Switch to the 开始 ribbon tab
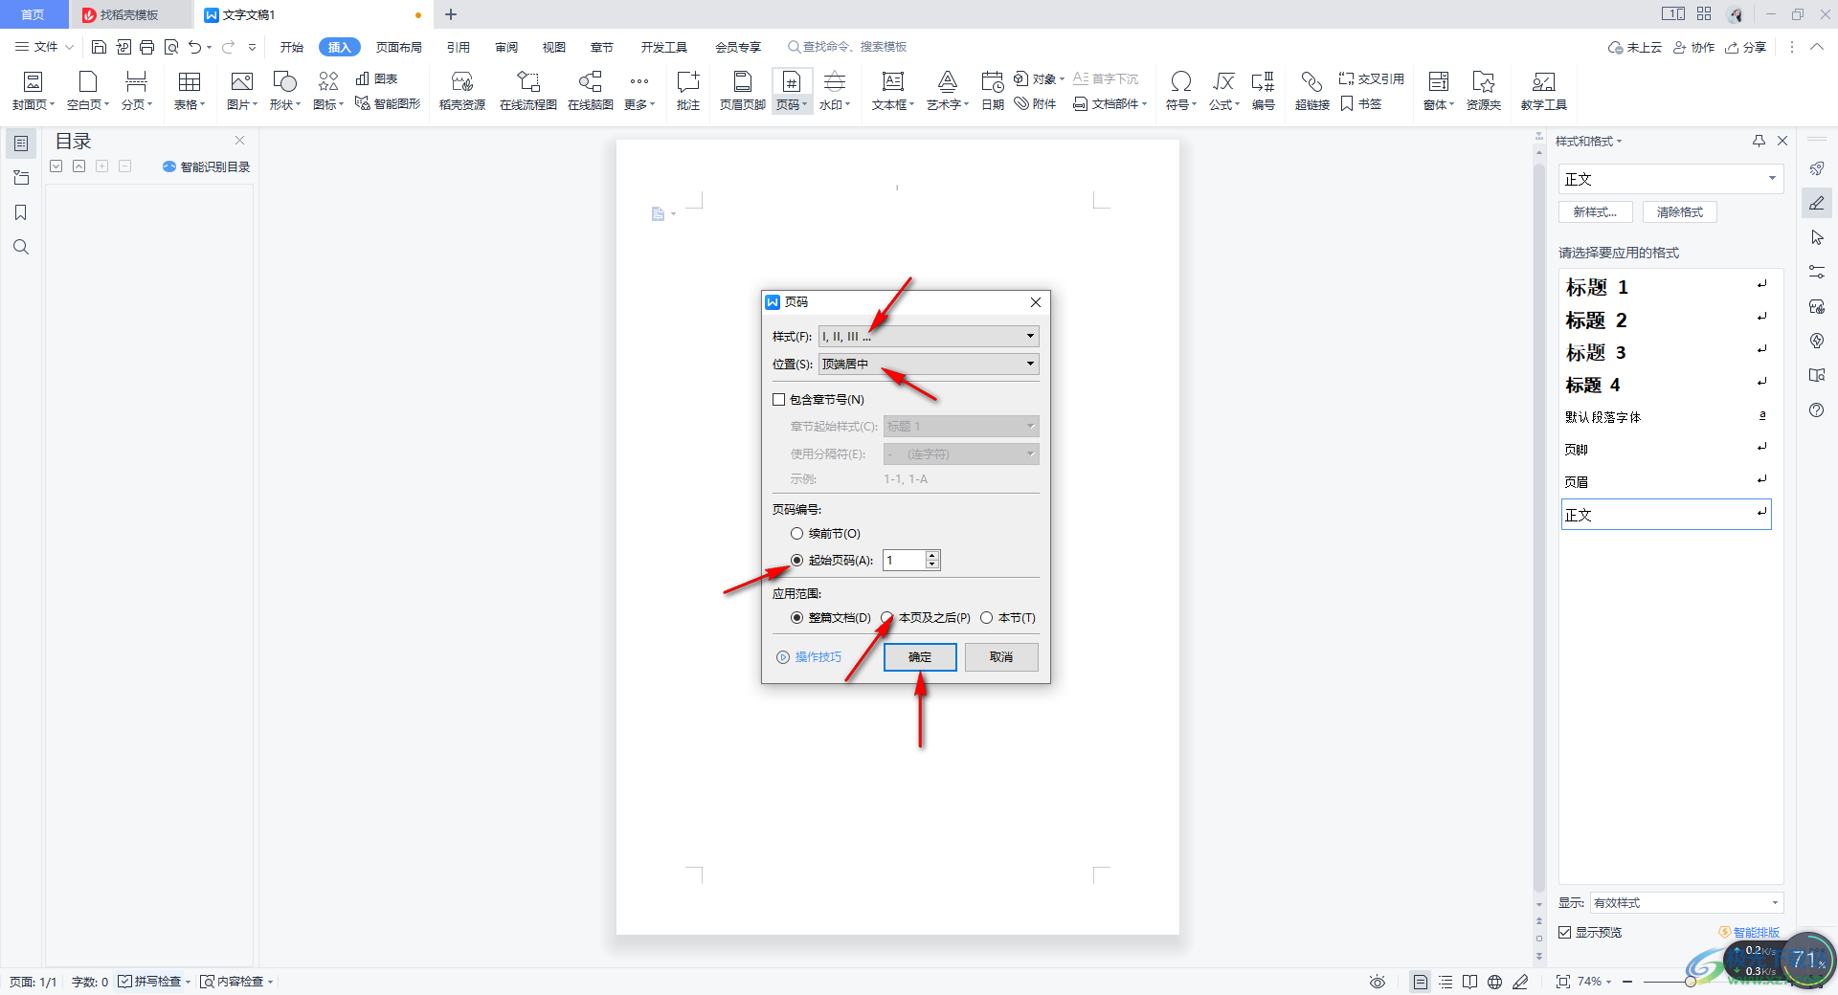1838x995 pixels. coord(292,47)
